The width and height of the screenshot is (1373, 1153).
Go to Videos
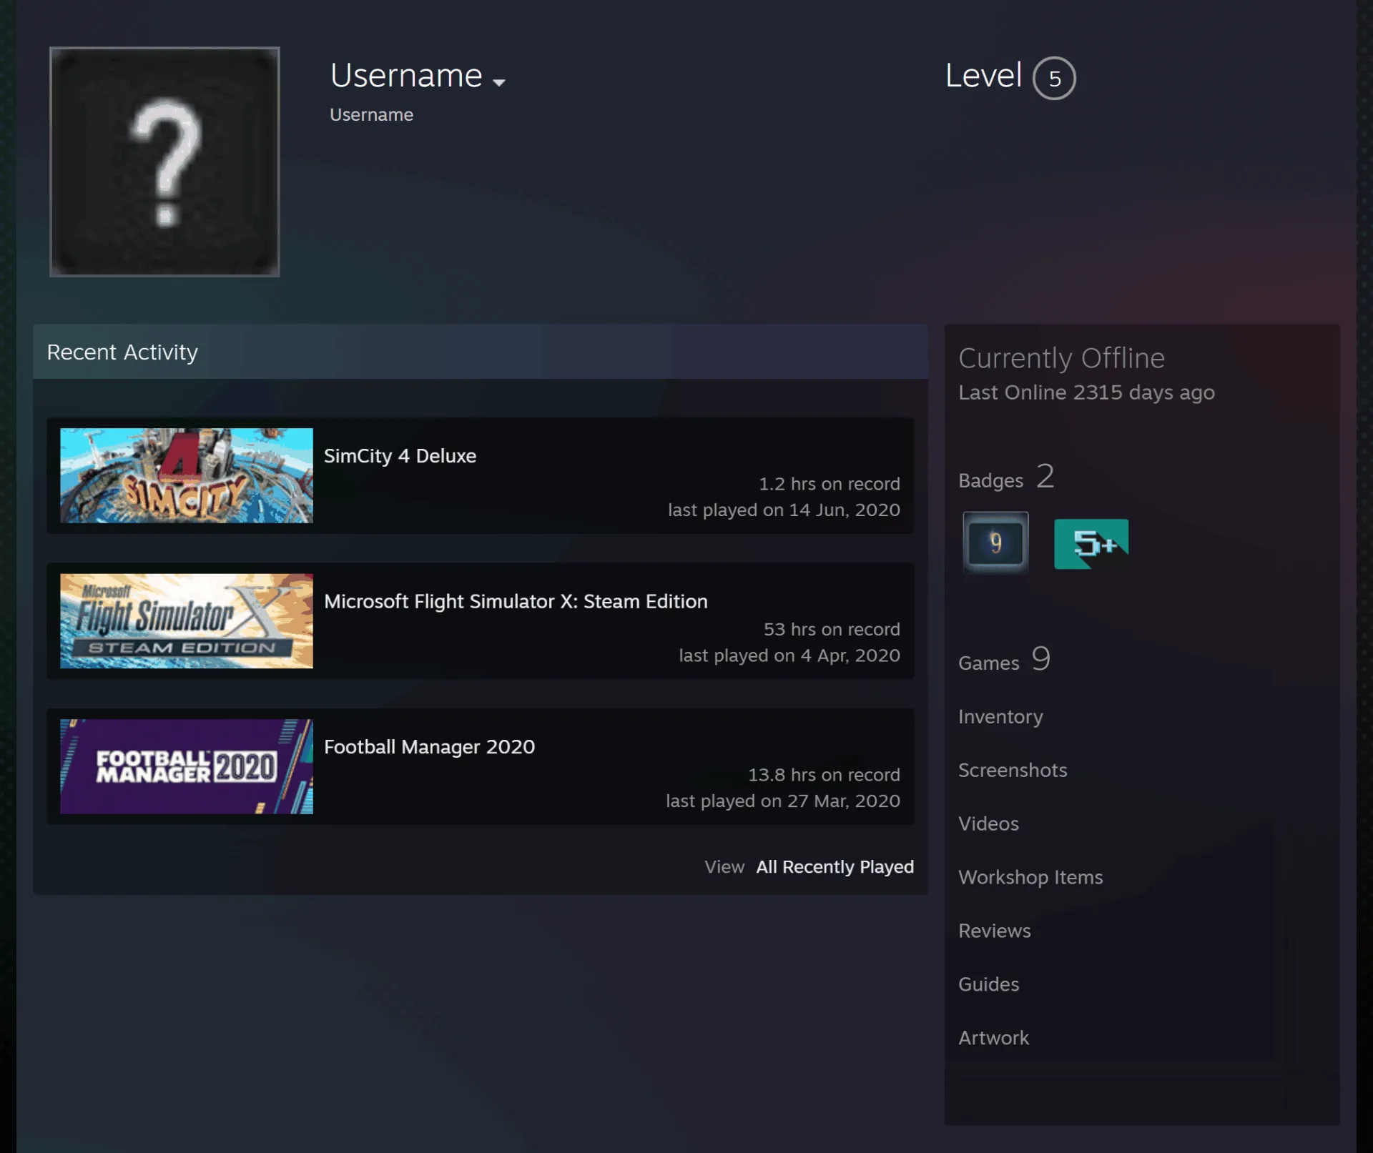[x=988, y=823]
